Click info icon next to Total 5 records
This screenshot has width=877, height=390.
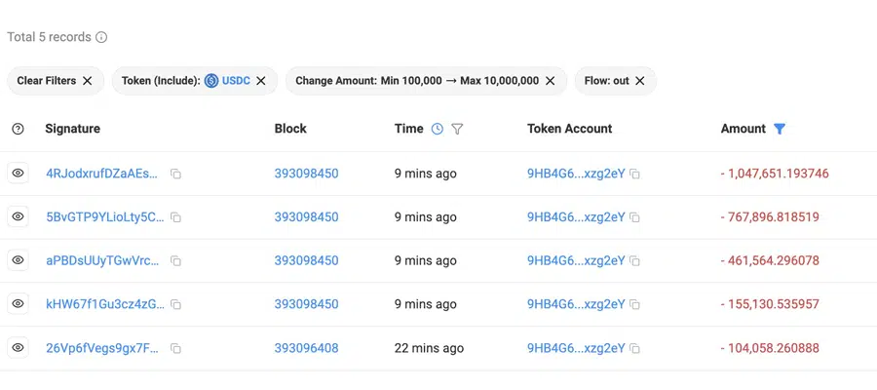tap(101, 37)
